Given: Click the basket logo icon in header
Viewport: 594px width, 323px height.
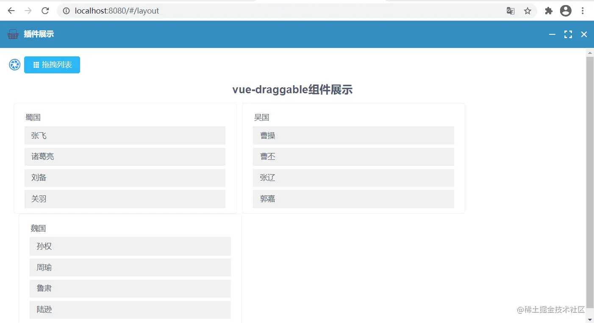Looking at the screenshot, I should click(x=13, y=34).
